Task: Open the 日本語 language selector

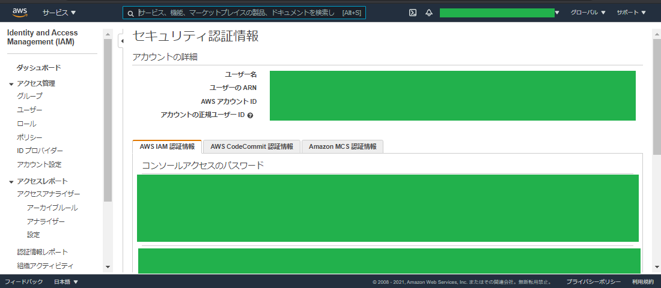Action: click(x=66, y=281)
